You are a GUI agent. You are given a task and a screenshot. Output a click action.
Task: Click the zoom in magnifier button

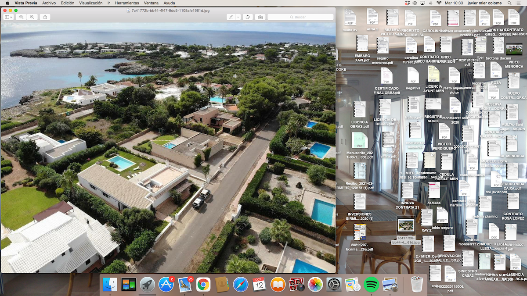click(32, 17)
